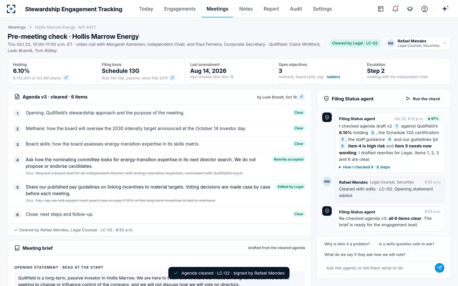Expand How I checked it · 6 steps

pos(364,167)
